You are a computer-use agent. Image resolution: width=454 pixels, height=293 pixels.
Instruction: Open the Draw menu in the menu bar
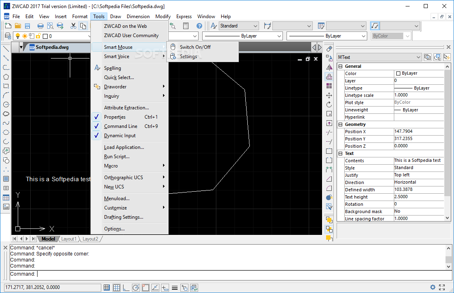point(115,17)
